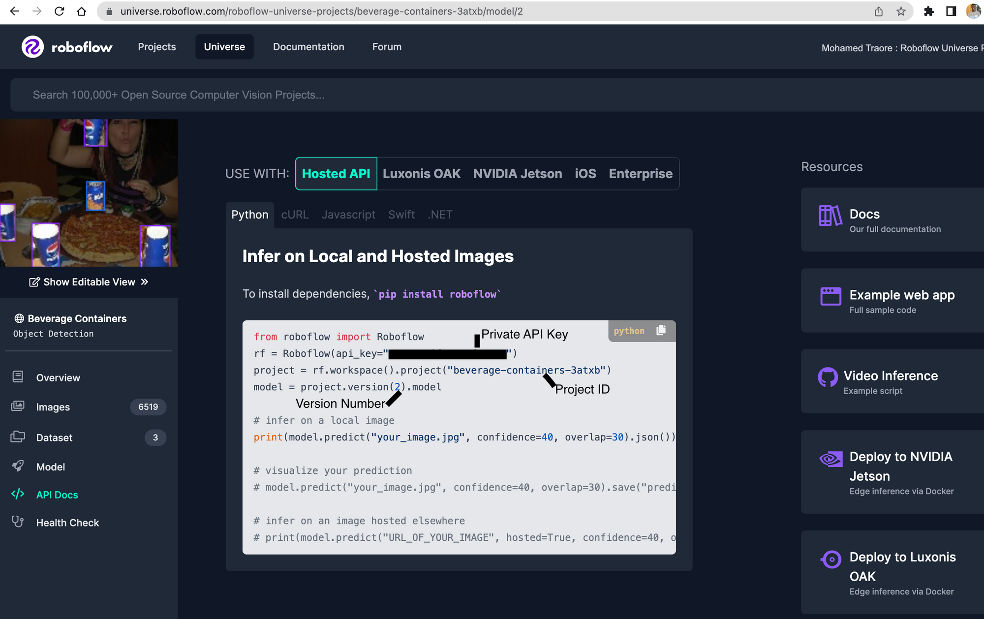This screenshot has width=984, height=619.
Task: Select the Luxonis OAK deployment option
Action: coord(422,173)
